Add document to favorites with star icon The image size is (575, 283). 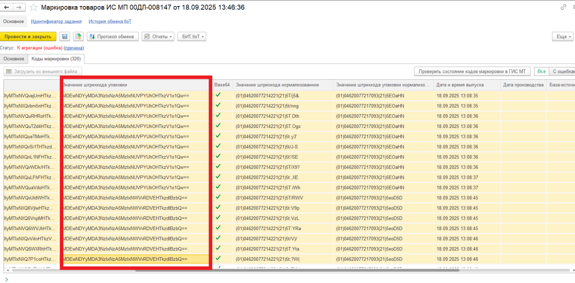tap(34, 7)
